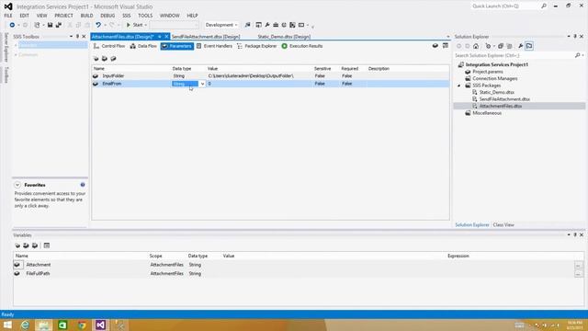
Task: Click the Variables icon at the designer's right edge
Action: [435, 46]
